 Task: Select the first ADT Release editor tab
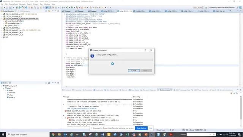point(66,11)
